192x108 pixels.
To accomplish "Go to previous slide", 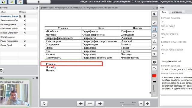I will click(81, 104).
